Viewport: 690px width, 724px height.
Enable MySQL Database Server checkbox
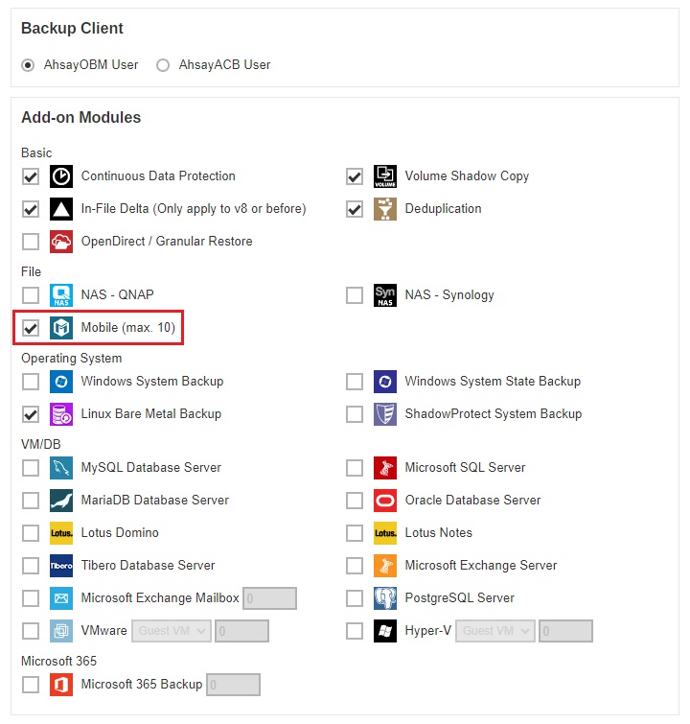click(31, 468)
